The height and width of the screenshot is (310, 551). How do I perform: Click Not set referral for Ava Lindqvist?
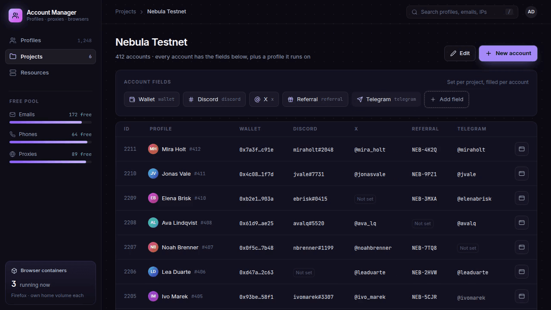[422, 223]
